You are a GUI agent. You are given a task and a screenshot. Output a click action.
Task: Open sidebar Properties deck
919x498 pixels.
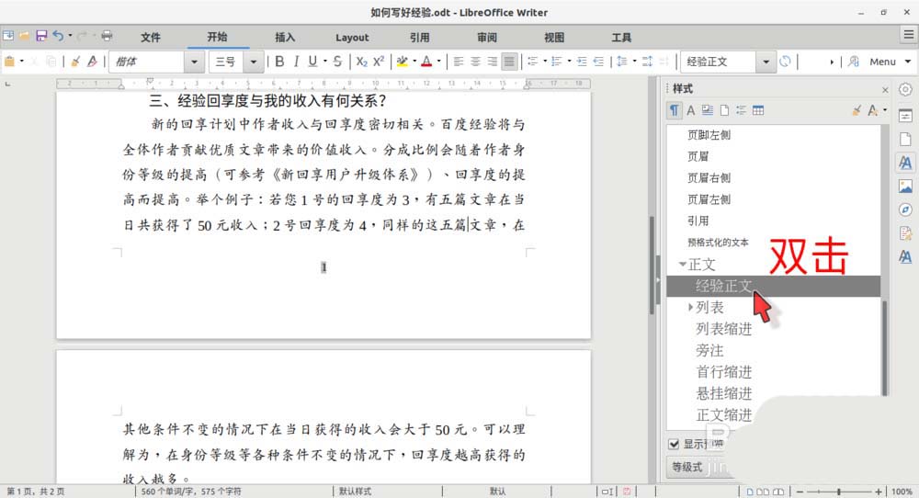tap(905, 116)
